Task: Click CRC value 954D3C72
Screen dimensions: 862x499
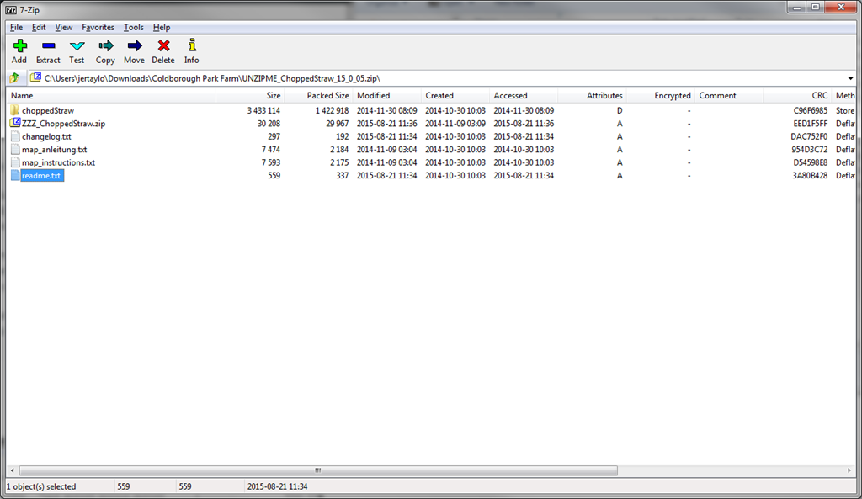Action: (809, 150)
